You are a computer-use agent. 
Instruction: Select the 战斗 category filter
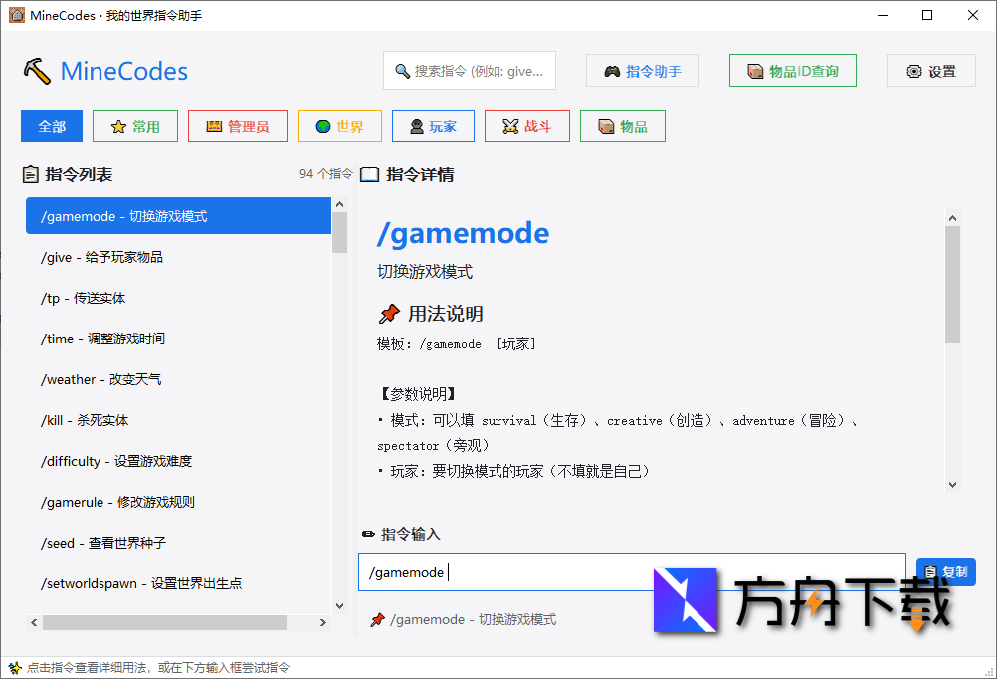pyautogui.click(x=526, y=125)
